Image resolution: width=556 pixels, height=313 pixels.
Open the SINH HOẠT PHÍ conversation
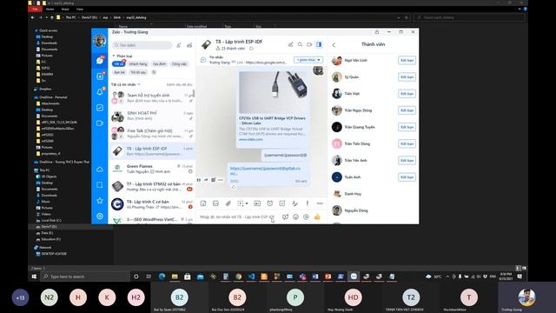tap(153, 116)
